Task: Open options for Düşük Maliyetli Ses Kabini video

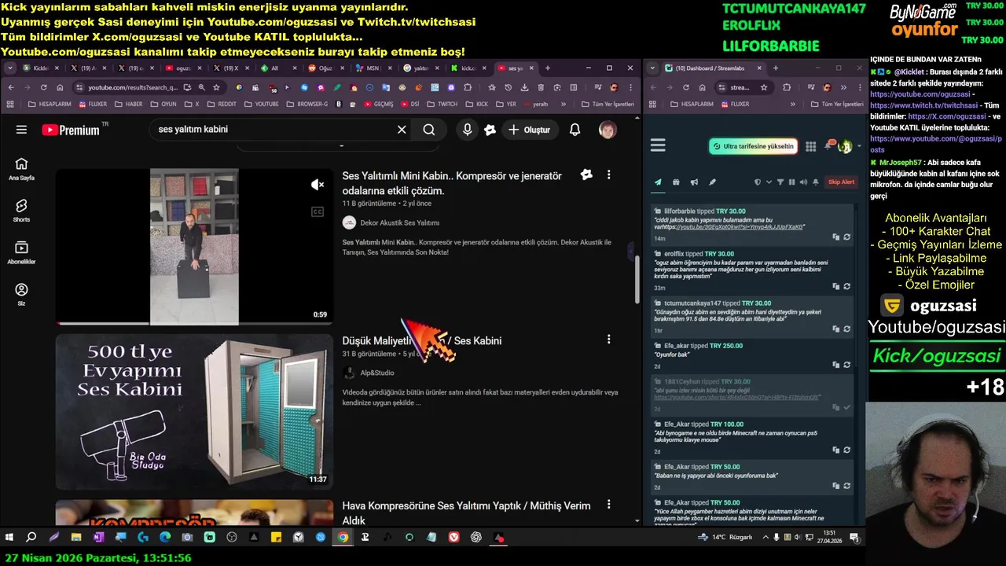Action: (x=608, y=340)
